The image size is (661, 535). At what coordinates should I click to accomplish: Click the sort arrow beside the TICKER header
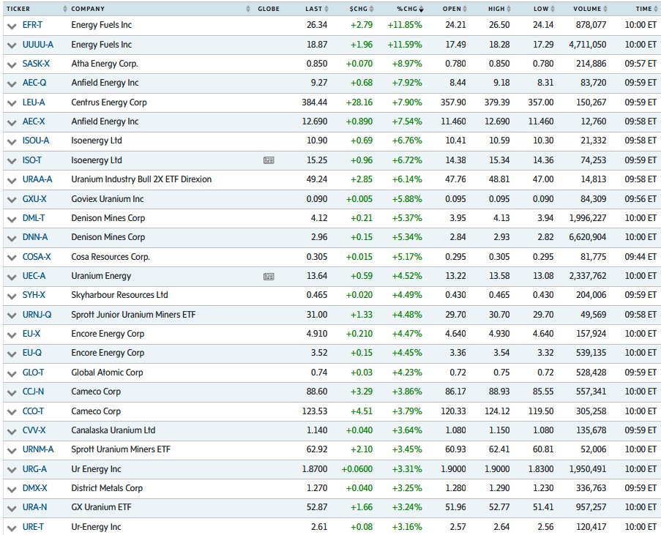click(64, 9)
